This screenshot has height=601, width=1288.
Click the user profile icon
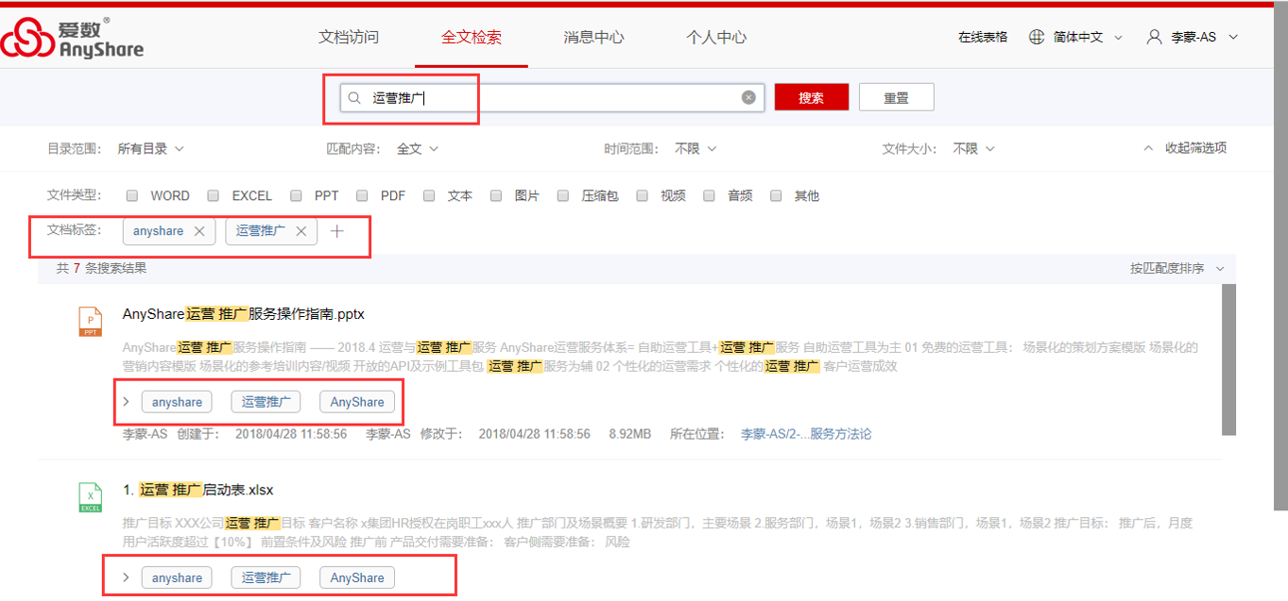tap(1154, 38)
